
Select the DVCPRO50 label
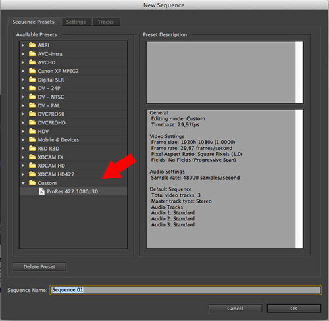51,114
